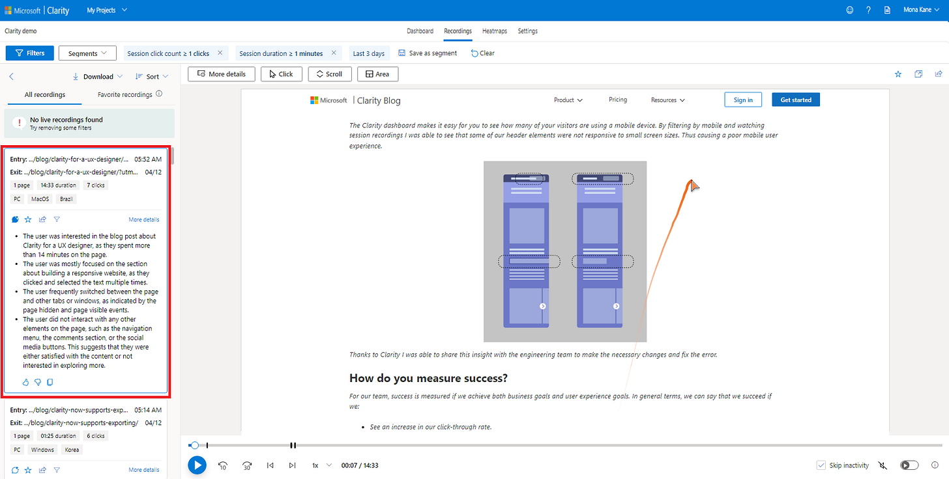
Task: Give thumbs up to the session summary
Action: point(26,382)
